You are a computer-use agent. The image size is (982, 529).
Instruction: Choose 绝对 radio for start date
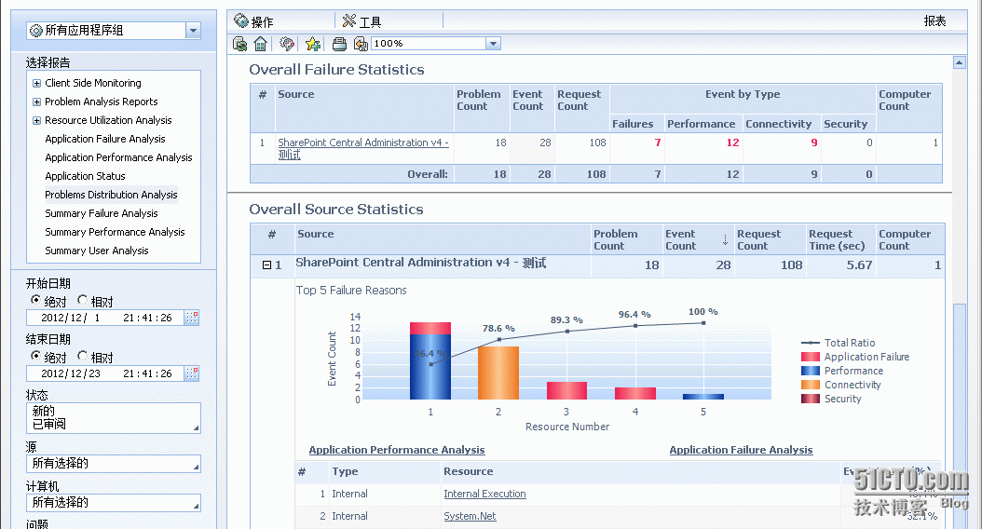point(35,300)
